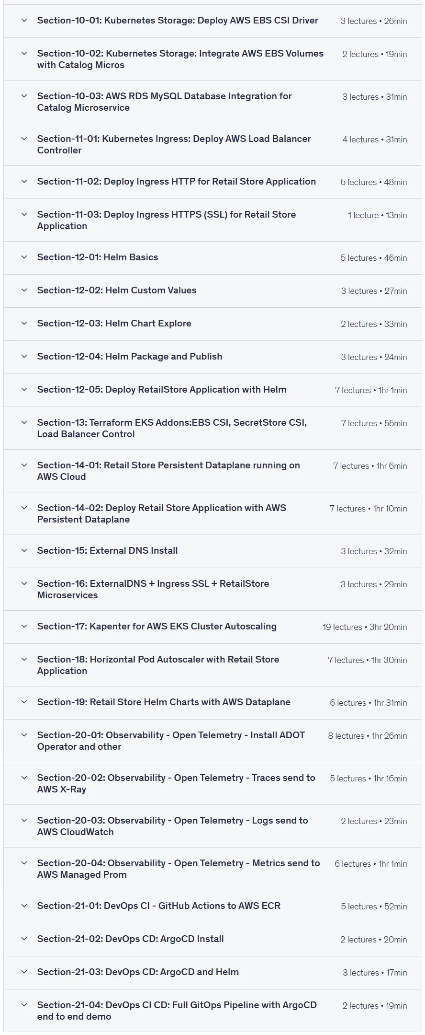Expand Section-16 ExternalDNS Ingress SSL chevron
Viewport: 425px width, 1035px height.
point(24,584)
